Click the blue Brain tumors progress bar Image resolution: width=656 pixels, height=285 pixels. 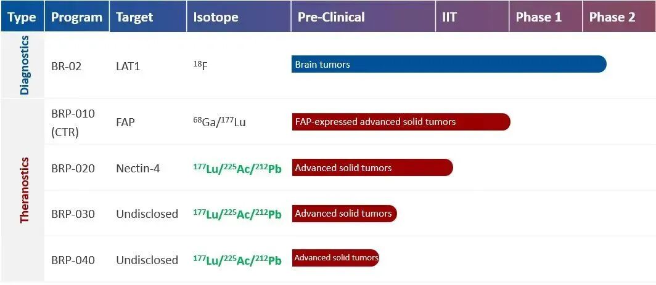[448, 64]
